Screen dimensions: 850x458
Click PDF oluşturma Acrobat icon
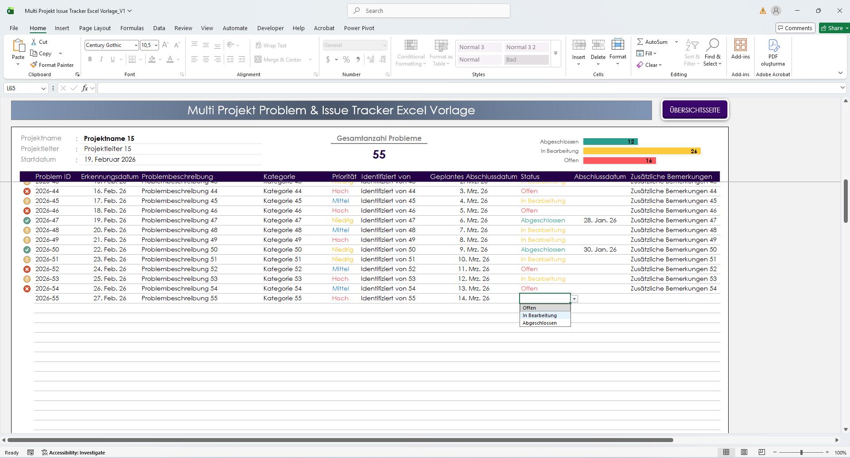coord(773,45)
